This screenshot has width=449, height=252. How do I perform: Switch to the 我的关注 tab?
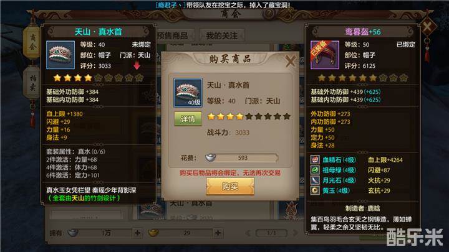[222, 35]
